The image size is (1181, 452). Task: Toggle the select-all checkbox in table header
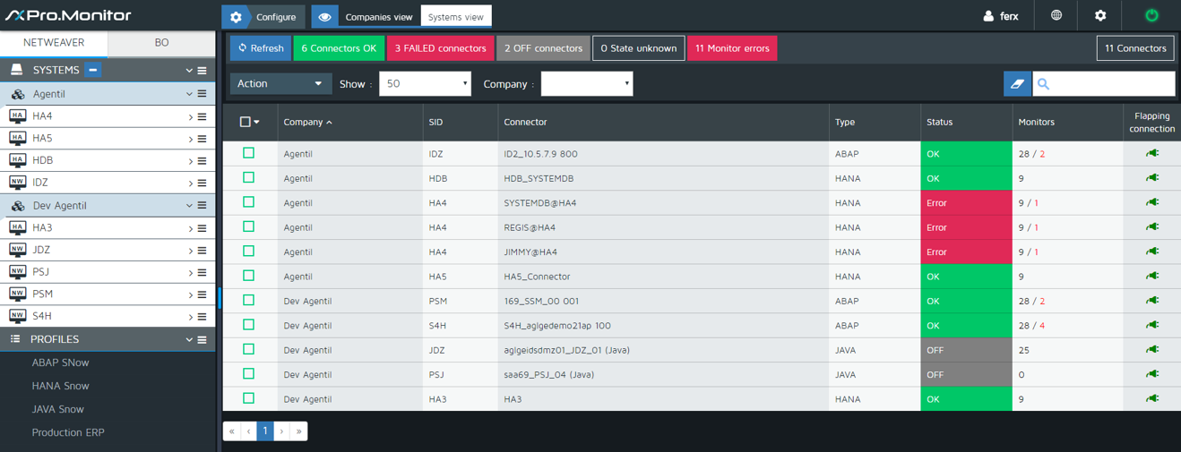[x=246, y=122]
